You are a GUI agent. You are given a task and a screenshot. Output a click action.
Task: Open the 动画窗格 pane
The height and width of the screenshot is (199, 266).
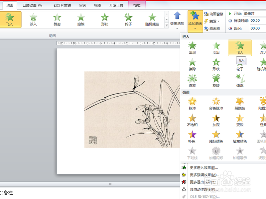coord(214,14)
